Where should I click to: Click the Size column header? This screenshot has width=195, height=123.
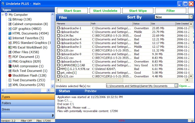coord(163,24)
